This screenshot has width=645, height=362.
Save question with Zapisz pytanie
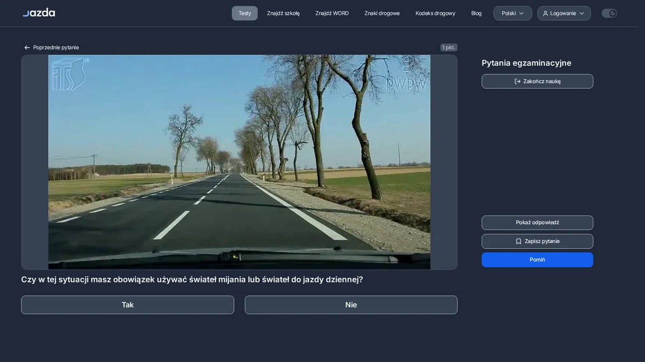tap(537, 241)
